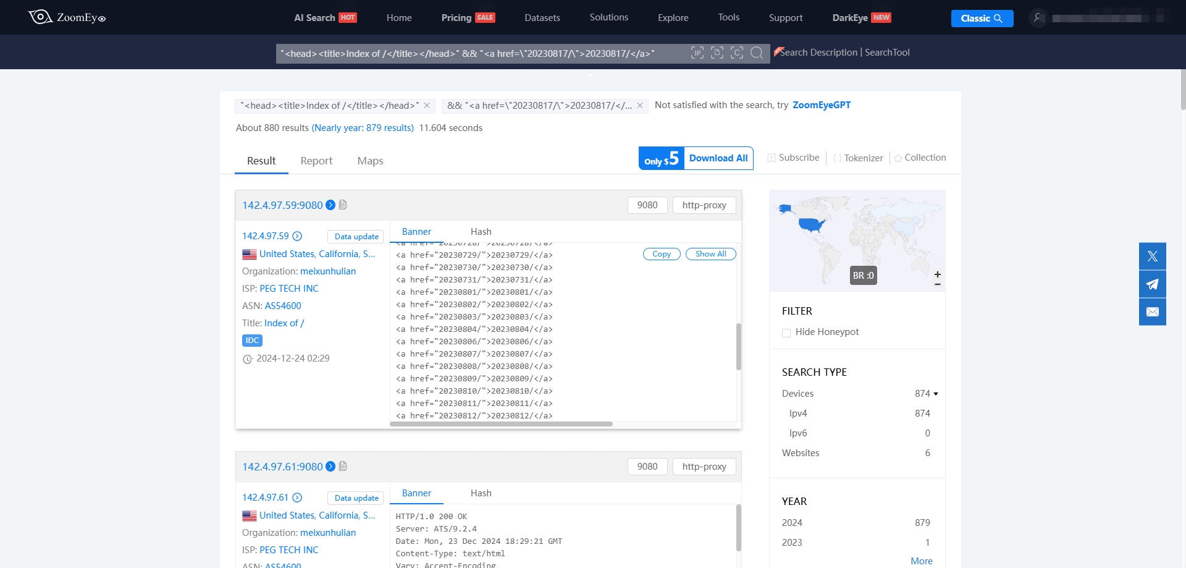The width and height of the screenshot is (1186, 568).
Task: Collapse the Devices search type arrow
Action: [936, 394]
